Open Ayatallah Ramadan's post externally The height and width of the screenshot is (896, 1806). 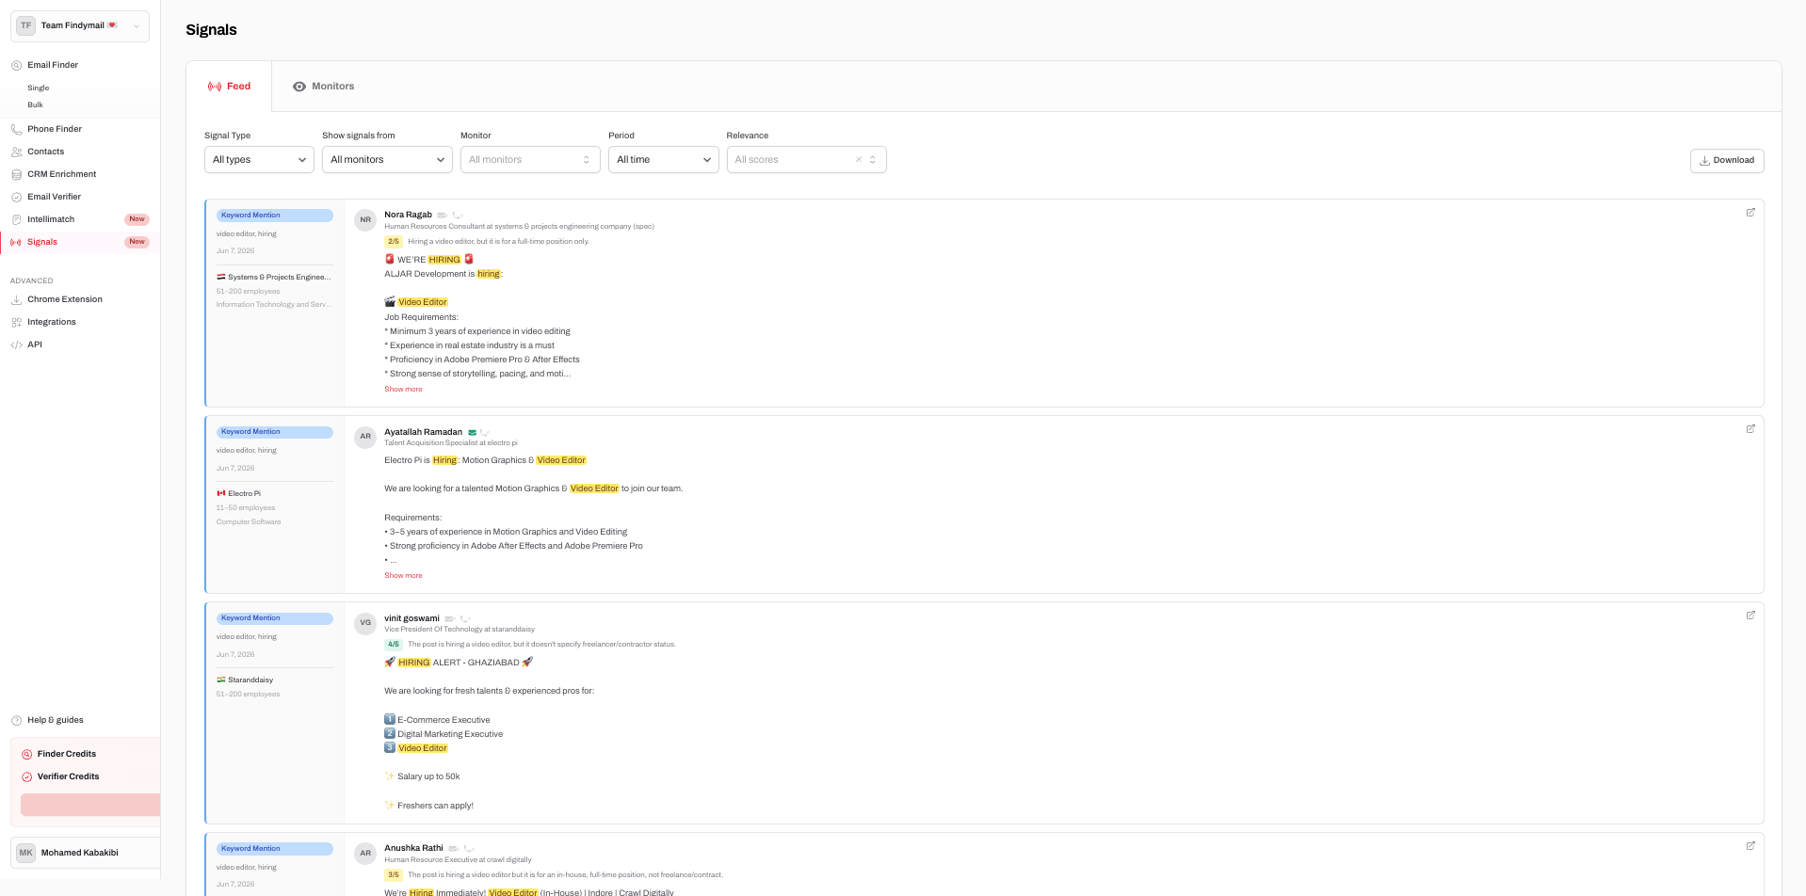click(x=1750, y=429)
